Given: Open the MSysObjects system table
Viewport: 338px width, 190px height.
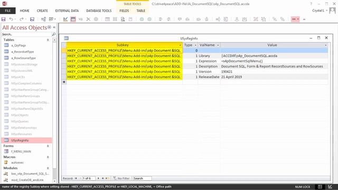Looking at the screenshot, I should [20, 115].
